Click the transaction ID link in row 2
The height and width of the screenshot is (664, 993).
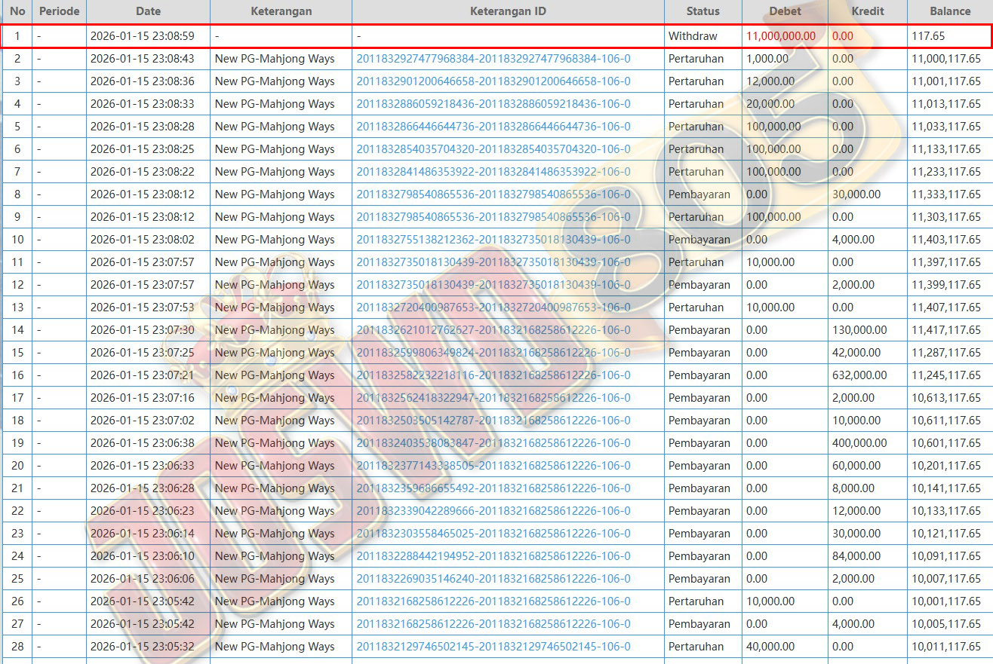pyautogui.click(x=493, y=59)
